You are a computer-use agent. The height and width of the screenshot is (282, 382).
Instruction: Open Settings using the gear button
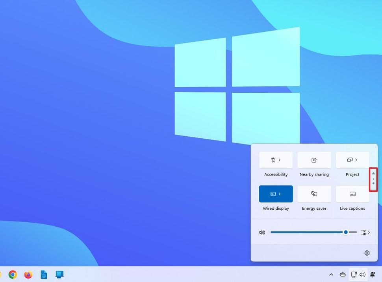[367, 253]
